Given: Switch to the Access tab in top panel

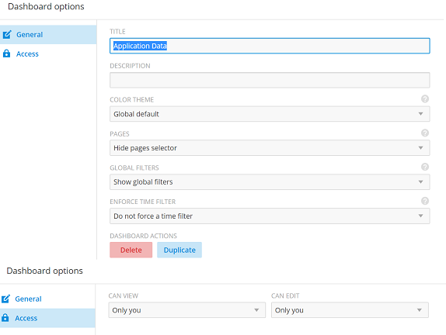Looking at the screenshot, I should 48,54.
